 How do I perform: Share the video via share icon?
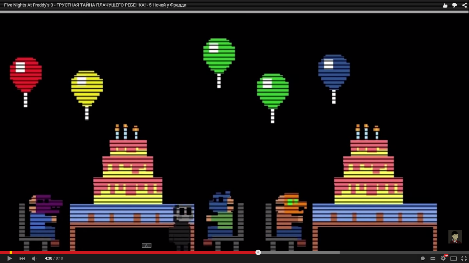(464, 5)
